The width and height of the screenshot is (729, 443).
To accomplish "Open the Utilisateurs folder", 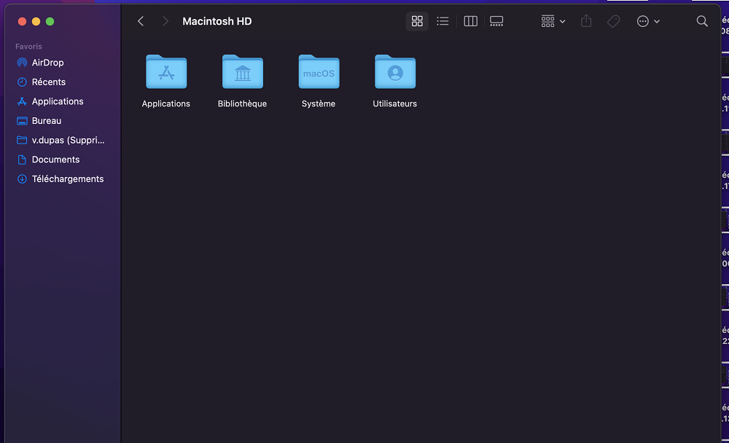I will pyautogui.click(x=394, y=73).
